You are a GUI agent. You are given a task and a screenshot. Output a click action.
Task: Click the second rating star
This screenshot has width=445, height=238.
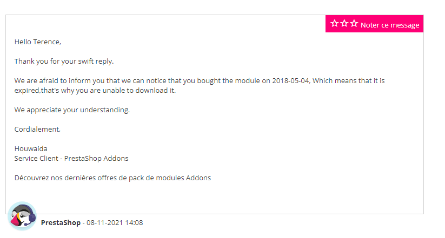click(344, 24)
